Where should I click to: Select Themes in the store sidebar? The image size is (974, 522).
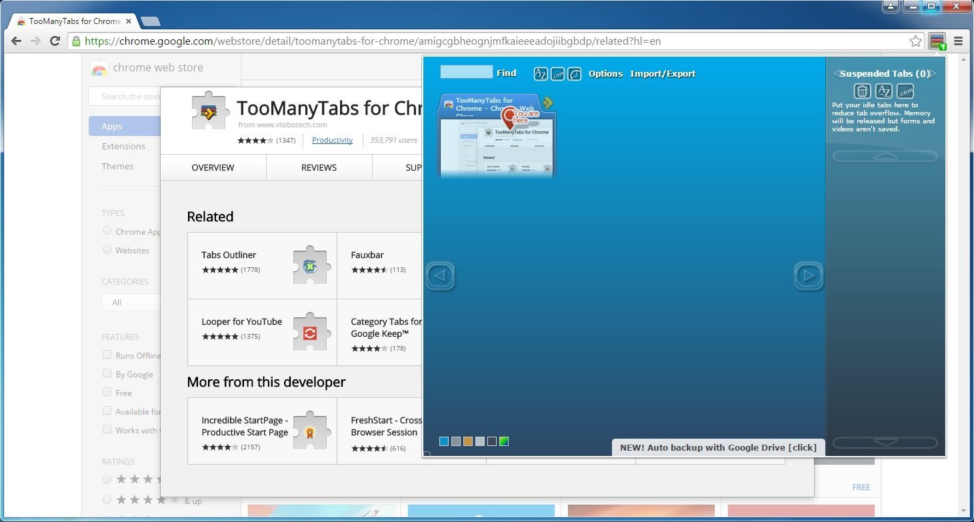click(x=117, y=166)
